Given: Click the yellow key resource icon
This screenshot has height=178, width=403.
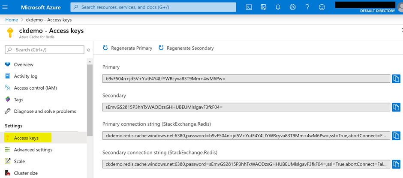Looking at the screenshot, I should tap(10, 33).
